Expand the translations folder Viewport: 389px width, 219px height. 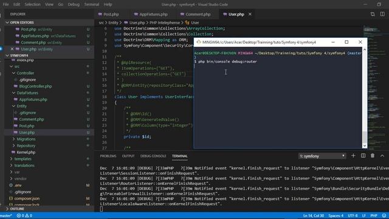pos(11,165)
